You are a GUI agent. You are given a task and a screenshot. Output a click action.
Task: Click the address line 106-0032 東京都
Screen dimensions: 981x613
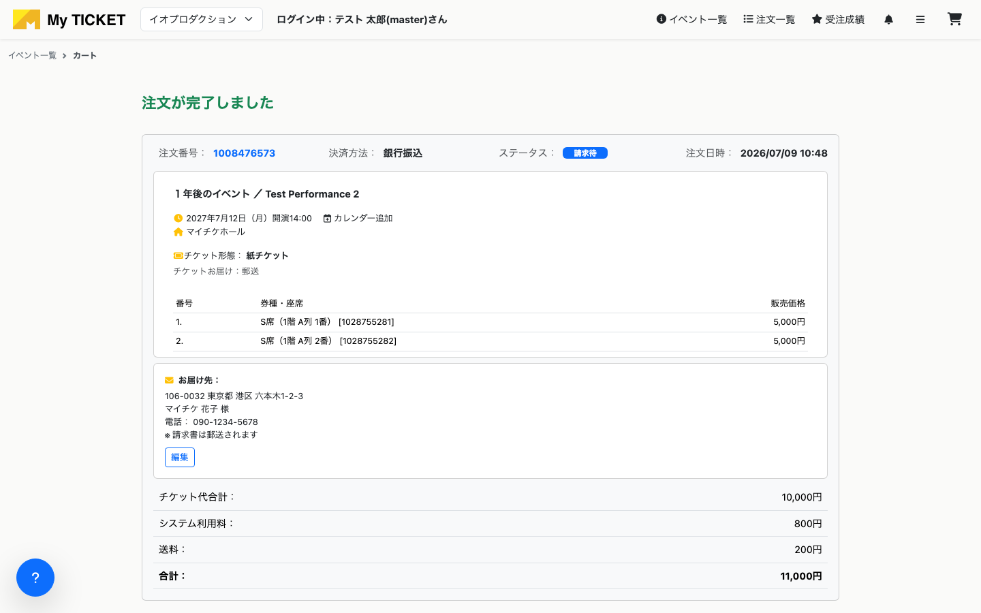[x=234, y=396]
